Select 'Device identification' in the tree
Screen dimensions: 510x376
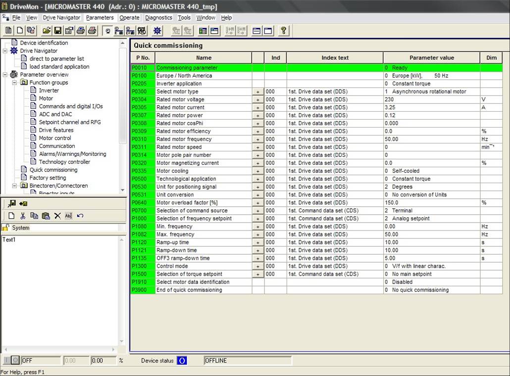pos(44,43)
